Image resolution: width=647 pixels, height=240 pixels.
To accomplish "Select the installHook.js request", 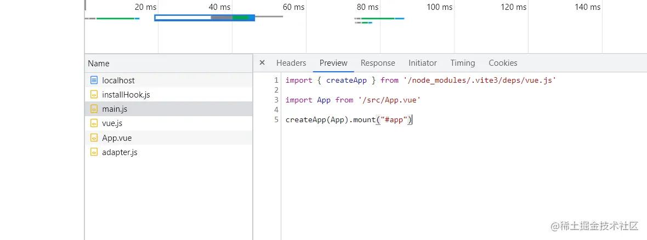I will [x=126, y=94].
